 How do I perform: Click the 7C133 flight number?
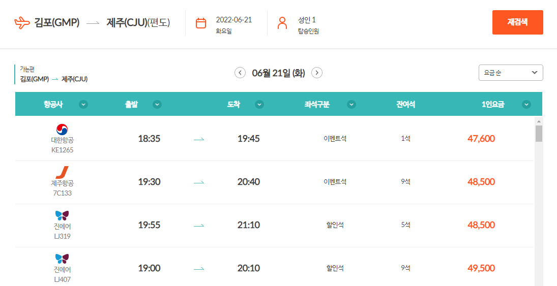62,194
